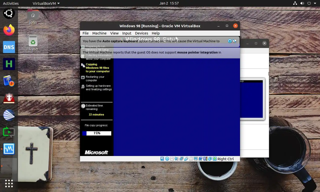
Task: Click the shared folders status icon
Action: (191, 159)
